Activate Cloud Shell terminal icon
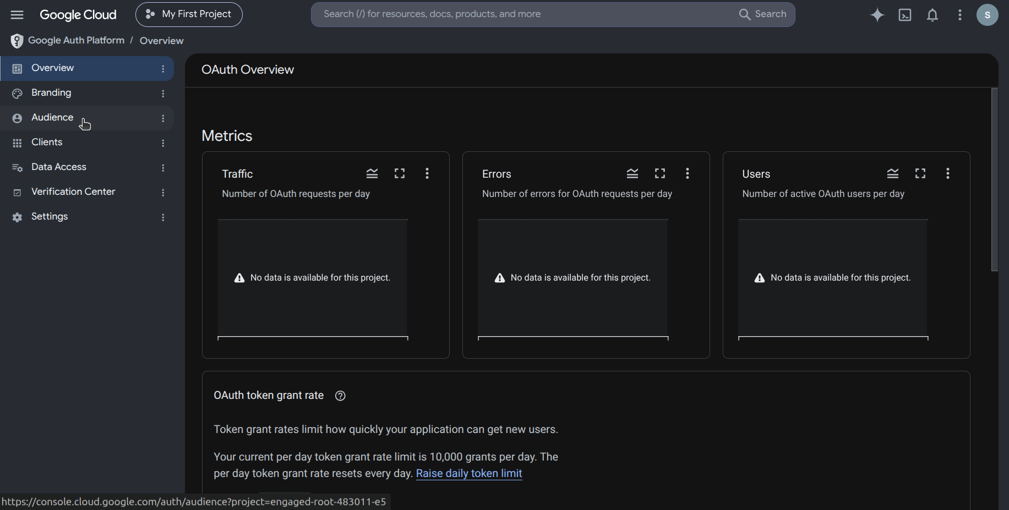 [x=905, y=15]
